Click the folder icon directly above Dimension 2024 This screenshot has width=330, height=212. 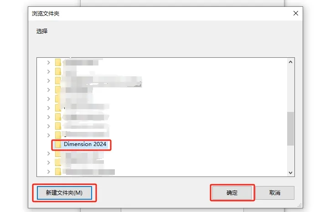point(58,135)
